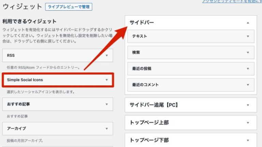Click the 投稿の月別アーカイブ description
Viewport: 262px width, 147px height.
click(x=25, y=141)
